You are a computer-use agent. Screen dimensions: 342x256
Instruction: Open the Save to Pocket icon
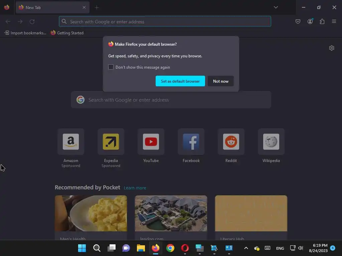coord(298,22)
